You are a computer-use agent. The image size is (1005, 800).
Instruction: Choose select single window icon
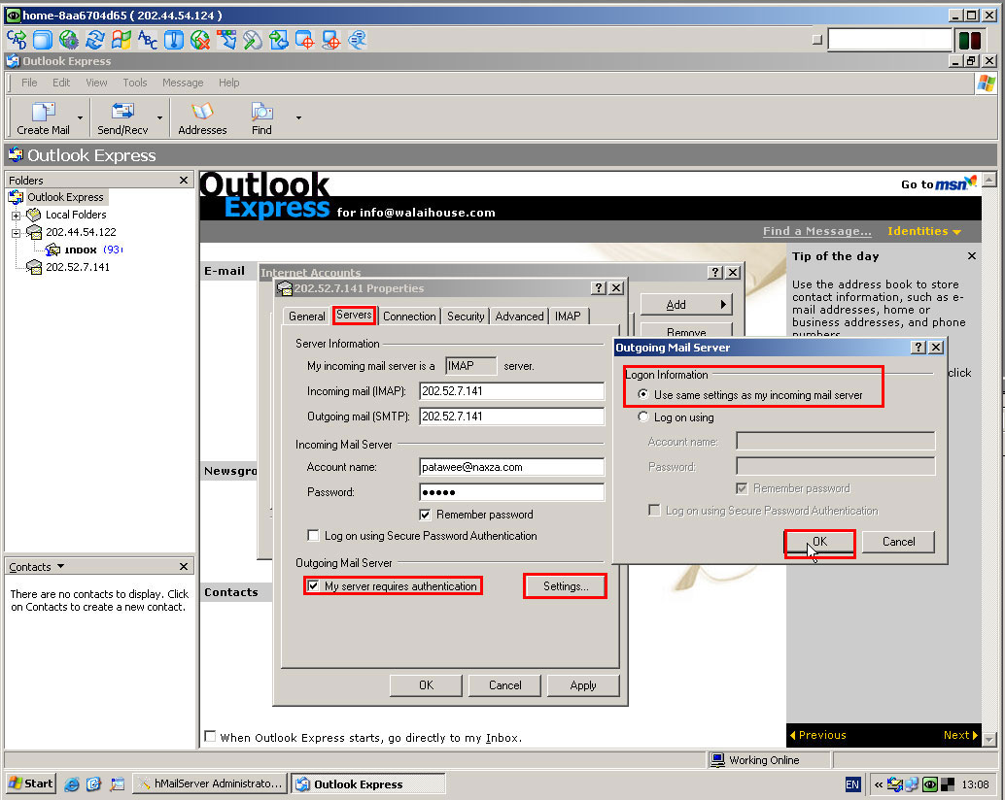click(305, 40)
